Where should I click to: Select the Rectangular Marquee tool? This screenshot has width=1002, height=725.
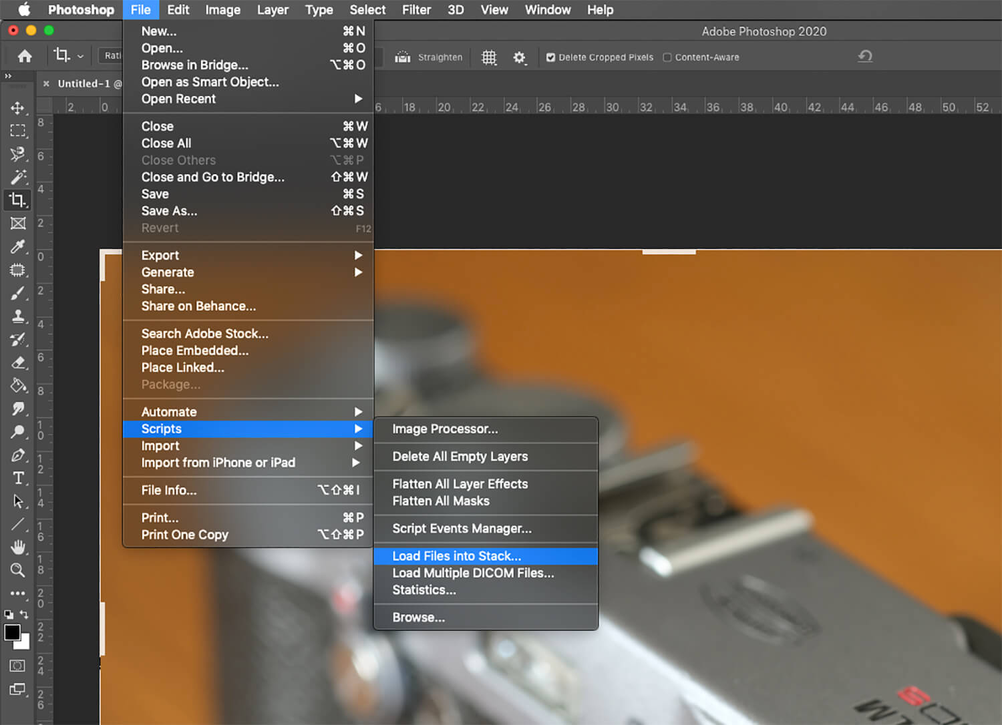point(18,131)
